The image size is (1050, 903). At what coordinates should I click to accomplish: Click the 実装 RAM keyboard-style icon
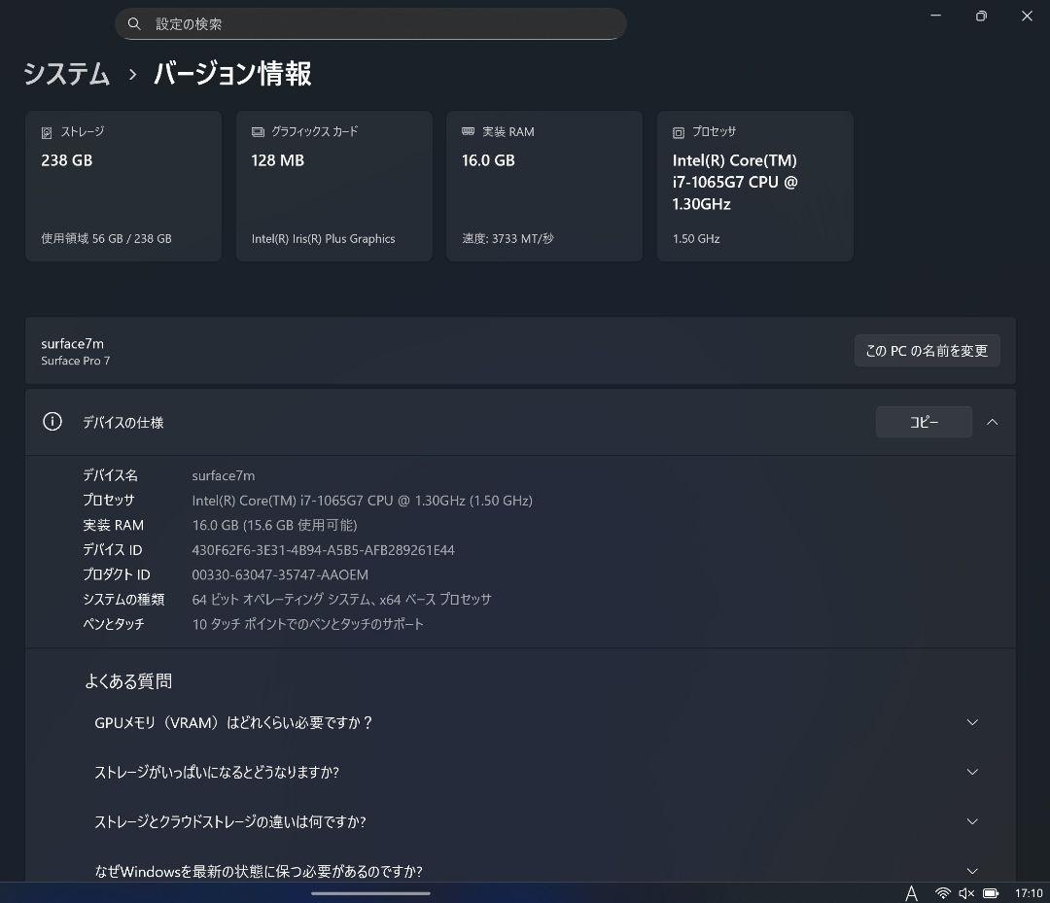(469, 131)
